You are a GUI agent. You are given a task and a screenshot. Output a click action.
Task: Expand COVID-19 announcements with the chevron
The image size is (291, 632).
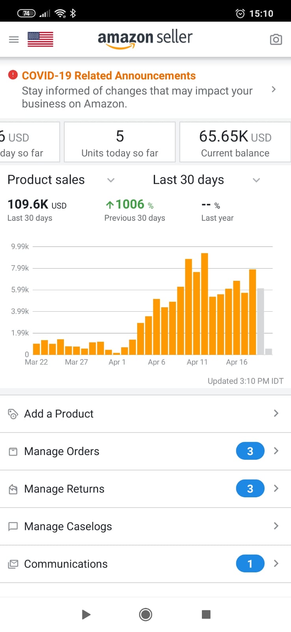click(274, 90)
